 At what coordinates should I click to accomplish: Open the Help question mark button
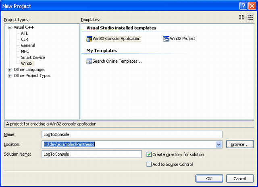click(243, 6)
